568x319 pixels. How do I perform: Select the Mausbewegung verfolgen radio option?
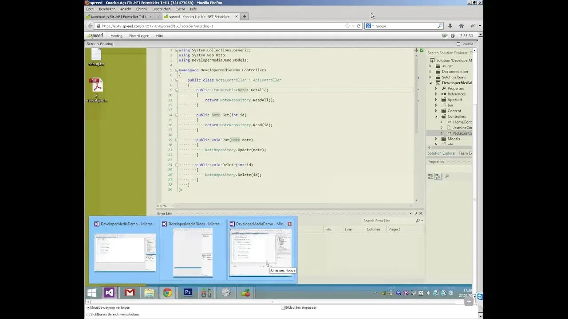(88, 307)
